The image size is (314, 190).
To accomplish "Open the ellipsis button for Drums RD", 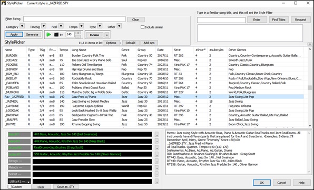I will point(156,147).
